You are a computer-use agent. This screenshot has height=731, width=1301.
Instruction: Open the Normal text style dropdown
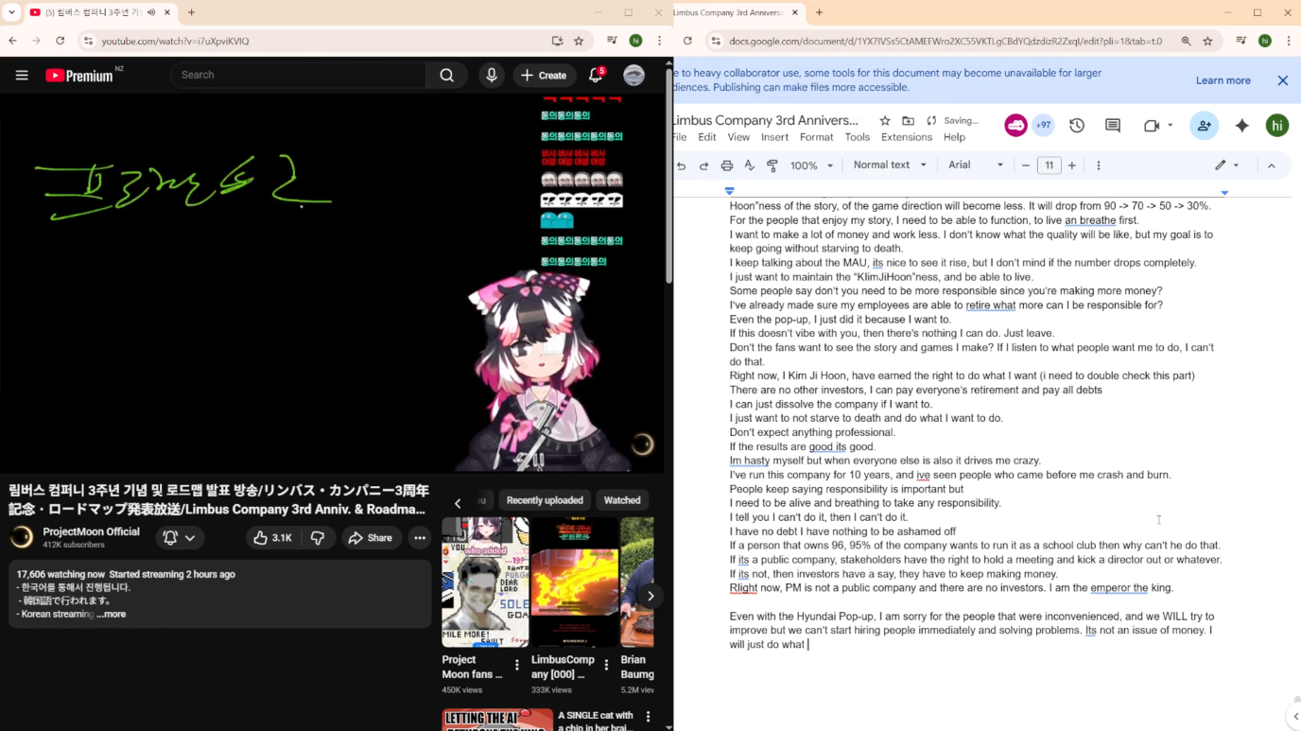pos(891,165)
